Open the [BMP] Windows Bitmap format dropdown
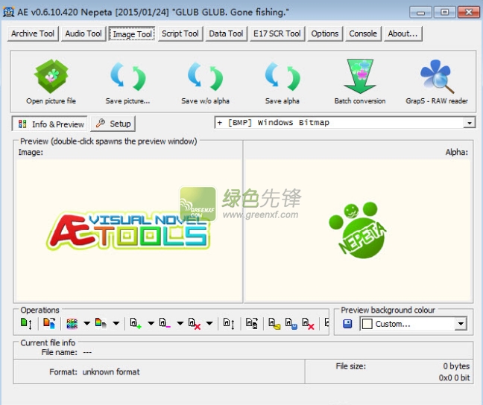The width and height of the screenshot is (483, 405). (x=469, y=123)
